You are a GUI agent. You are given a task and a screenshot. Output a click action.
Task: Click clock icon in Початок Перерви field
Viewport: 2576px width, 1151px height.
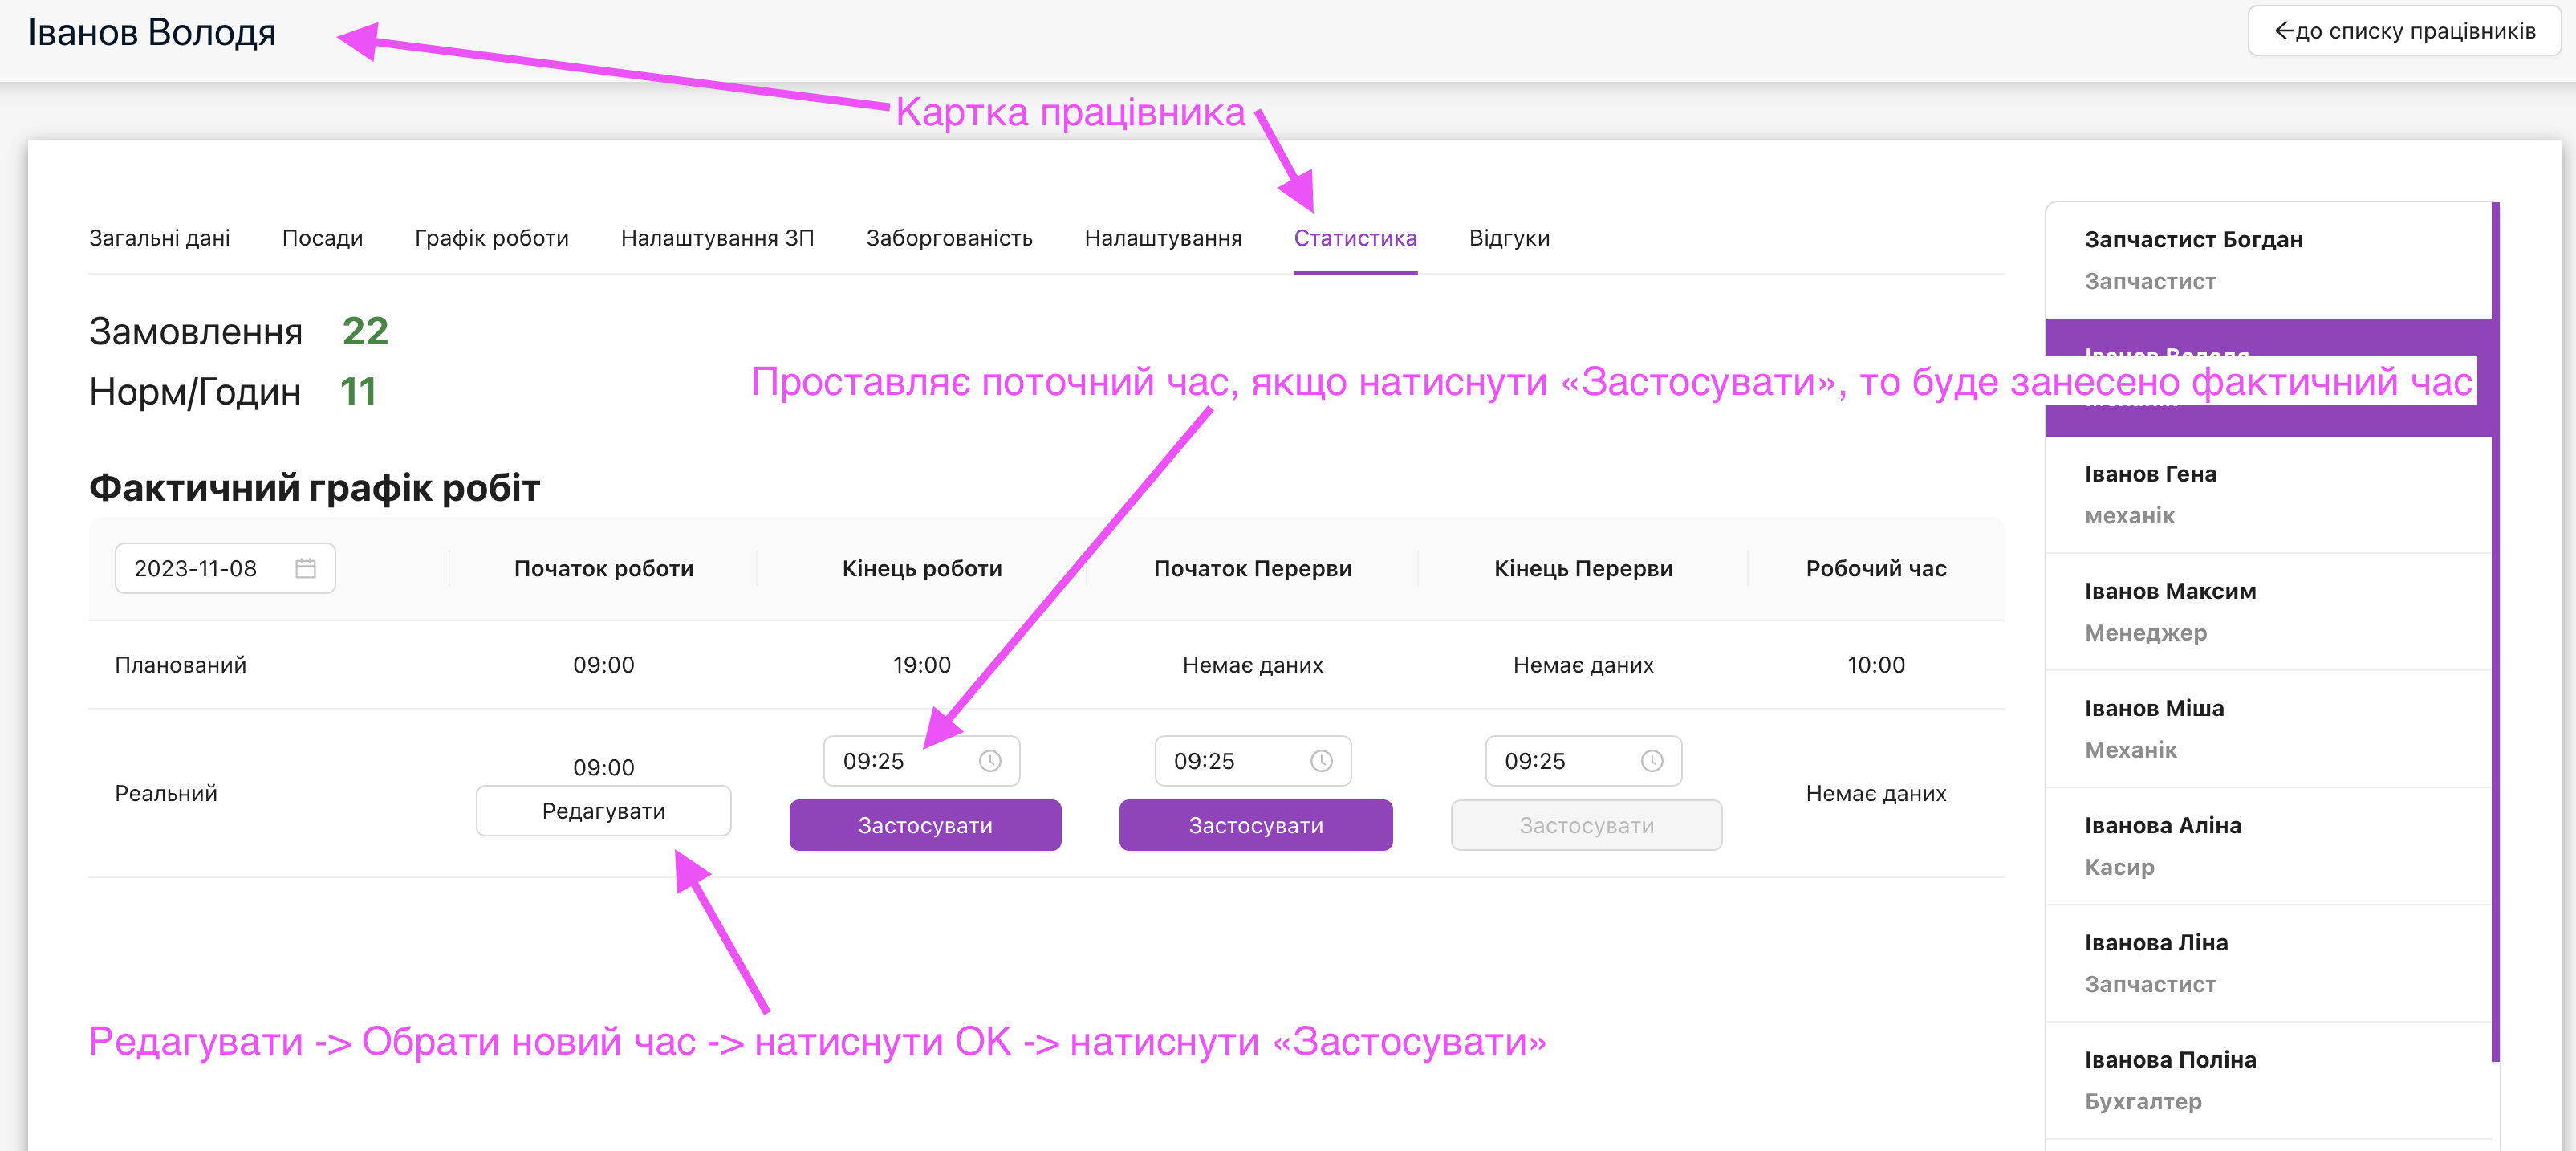click(x=1320, y=761)
